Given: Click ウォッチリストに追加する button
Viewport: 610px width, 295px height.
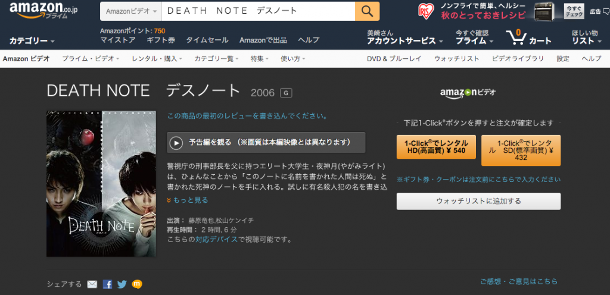Looking at the screenshot, I should tap(478, 201).
